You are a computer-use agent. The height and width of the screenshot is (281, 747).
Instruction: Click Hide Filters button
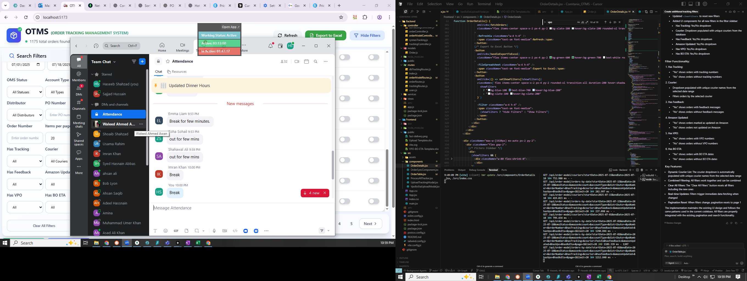(367, 35)
